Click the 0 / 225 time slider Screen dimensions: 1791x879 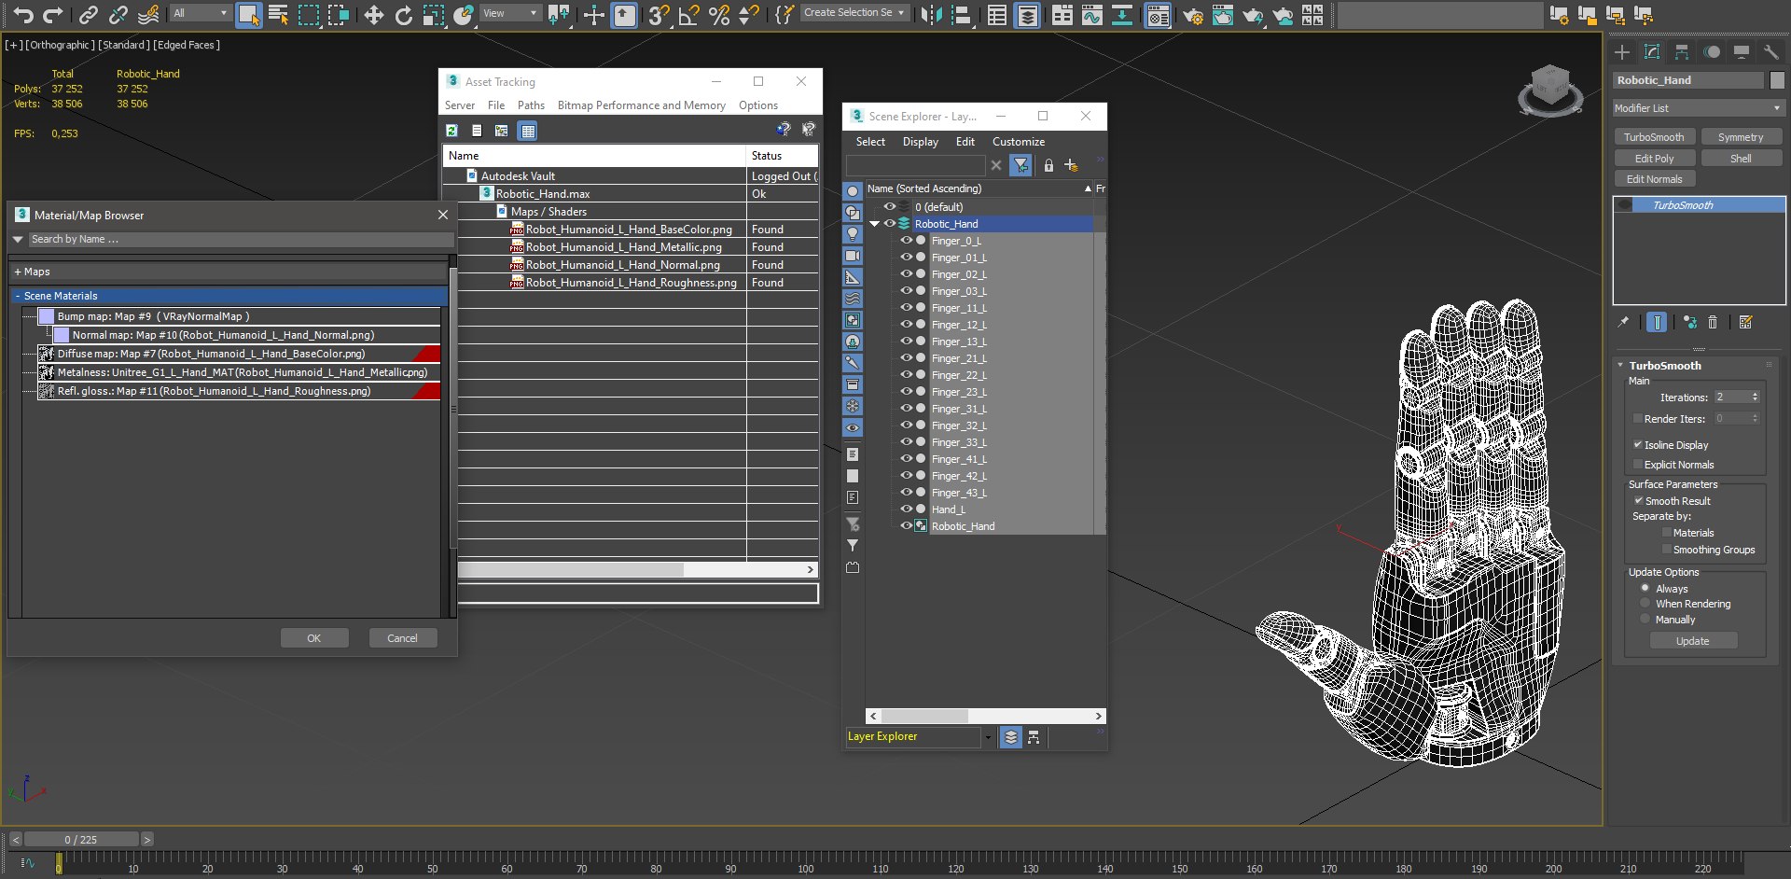pyautogui.click(x=81, y=840)
